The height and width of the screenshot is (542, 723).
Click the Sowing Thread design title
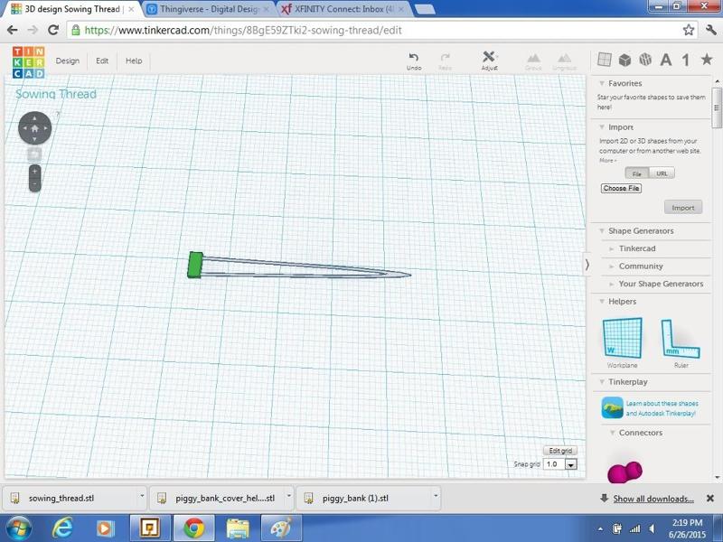click(56, 94)
